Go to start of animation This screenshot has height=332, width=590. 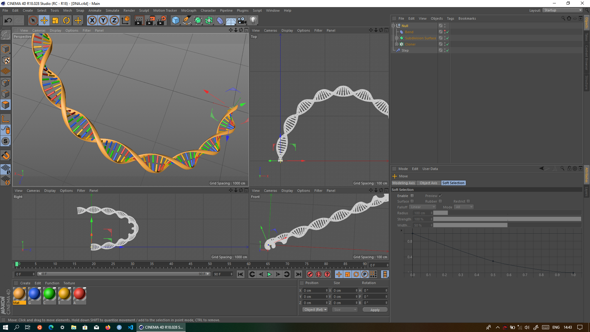[x=241, y=274]
